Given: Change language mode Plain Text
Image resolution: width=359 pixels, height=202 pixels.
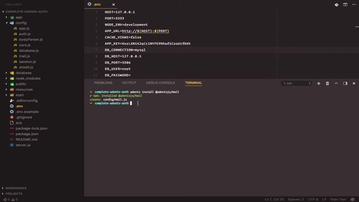Looking at the screenshot, I should (338, 200).
